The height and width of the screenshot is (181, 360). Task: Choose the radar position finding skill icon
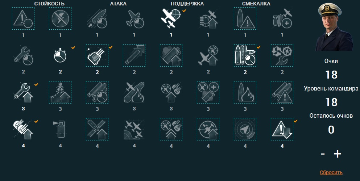point(245,129)
